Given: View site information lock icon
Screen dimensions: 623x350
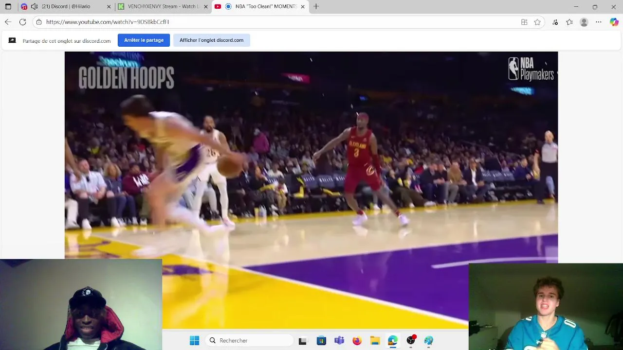Looking at the screenshot, I should click(x=39, y=22).
